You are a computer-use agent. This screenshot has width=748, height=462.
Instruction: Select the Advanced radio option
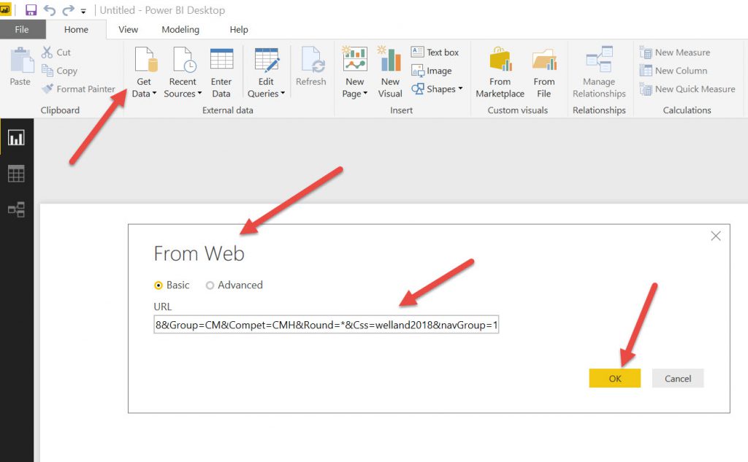[x=210, y=285]
